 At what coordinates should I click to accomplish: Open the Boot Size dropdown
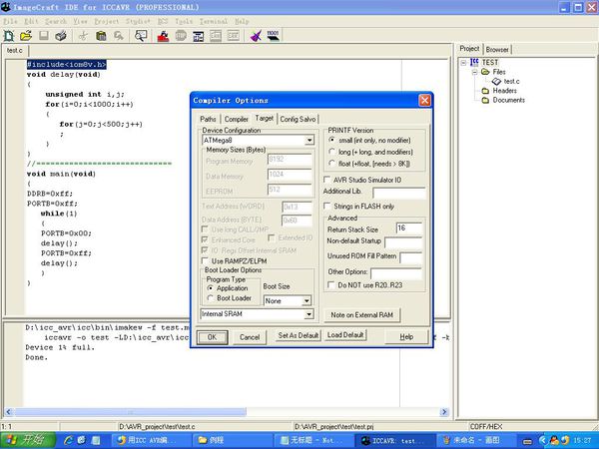pos(306,299)
